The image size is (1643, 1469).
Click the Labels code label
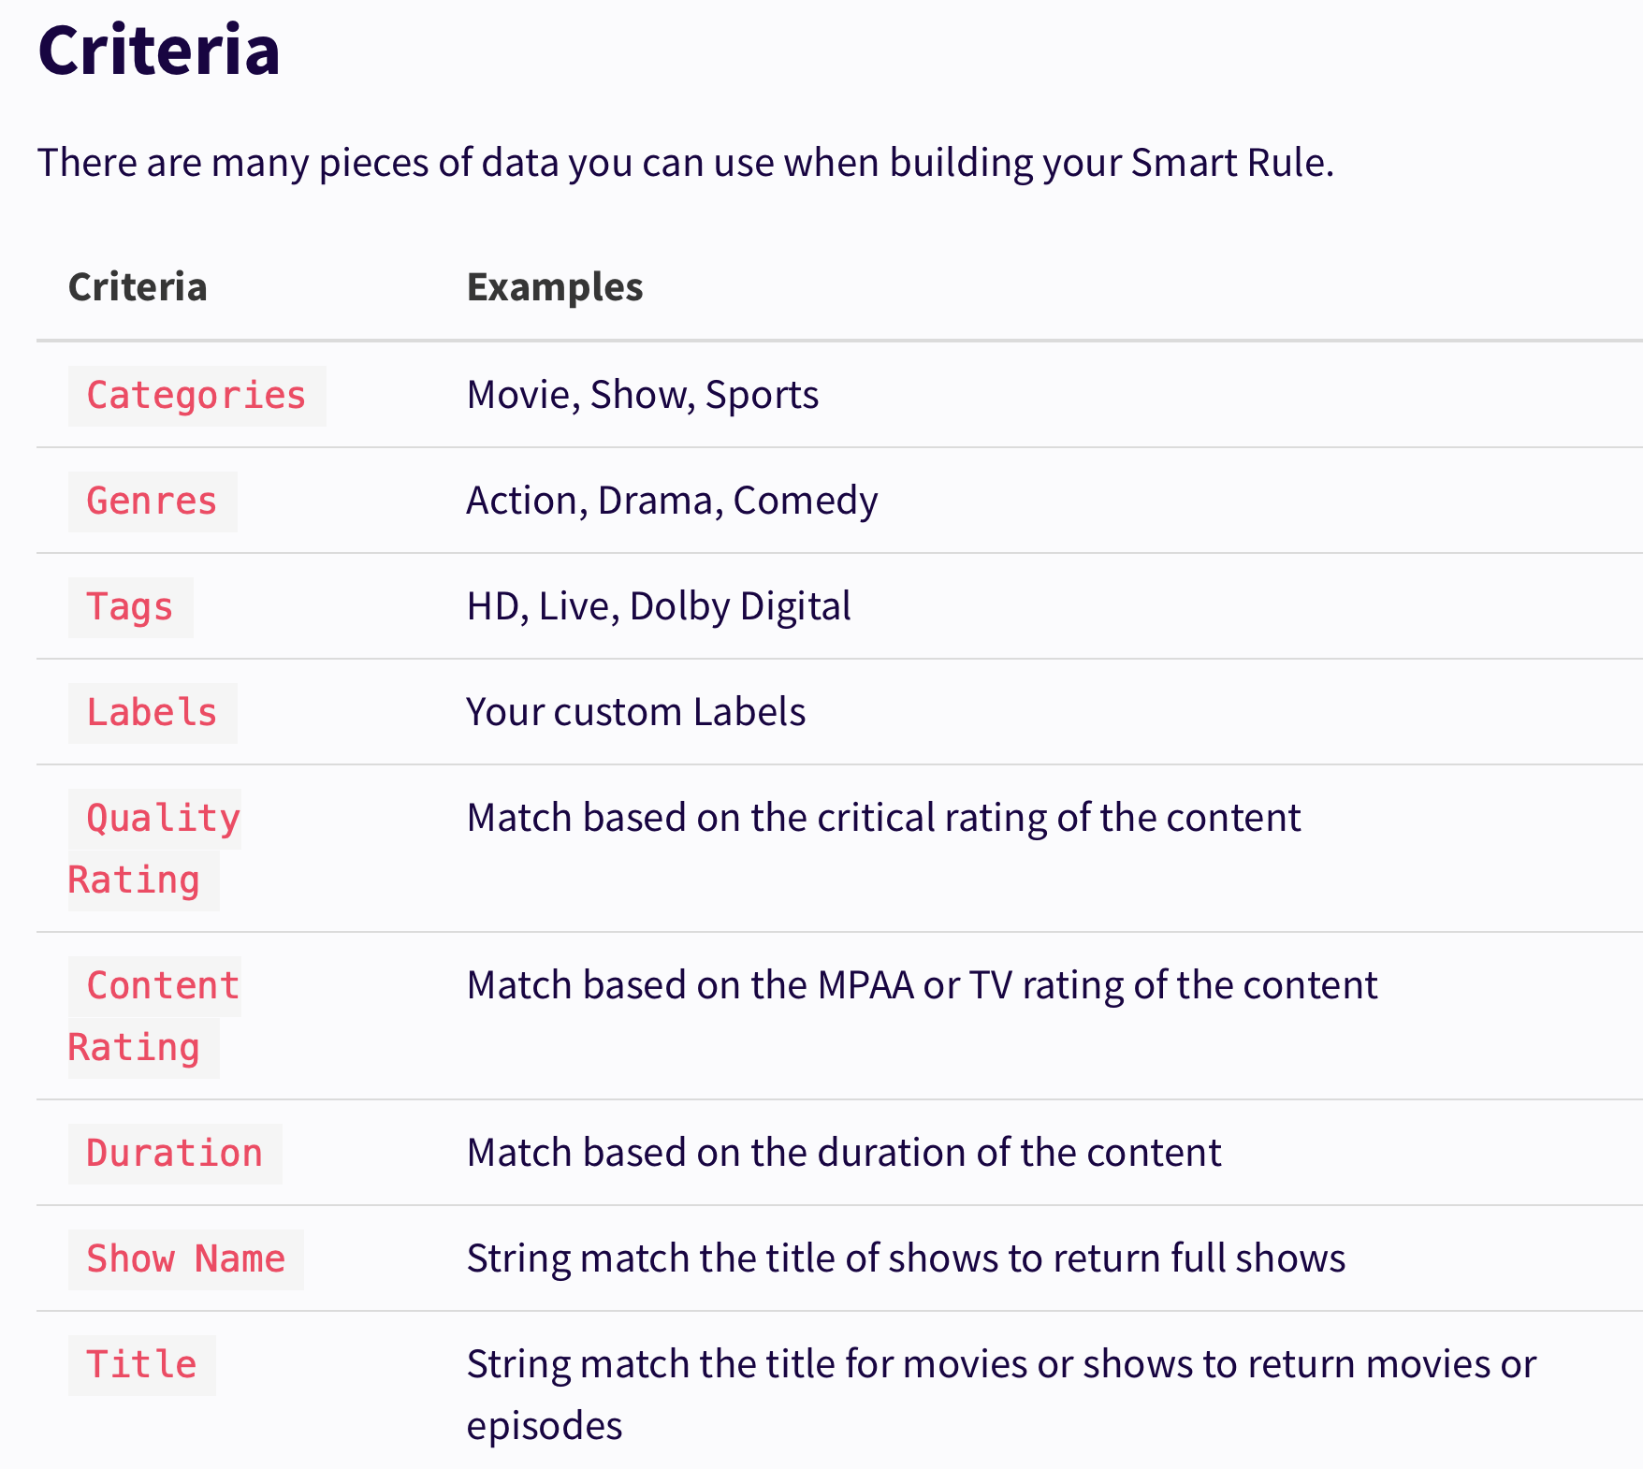tap(152, 713)
